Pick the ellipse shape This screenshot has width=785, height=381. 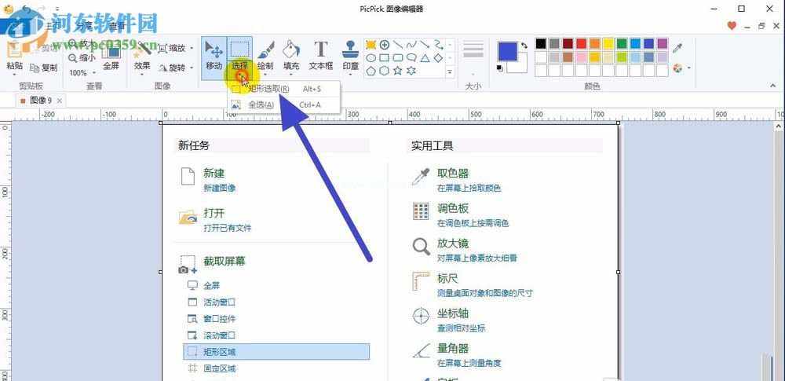pyautogui.click(x=371, y=58)
